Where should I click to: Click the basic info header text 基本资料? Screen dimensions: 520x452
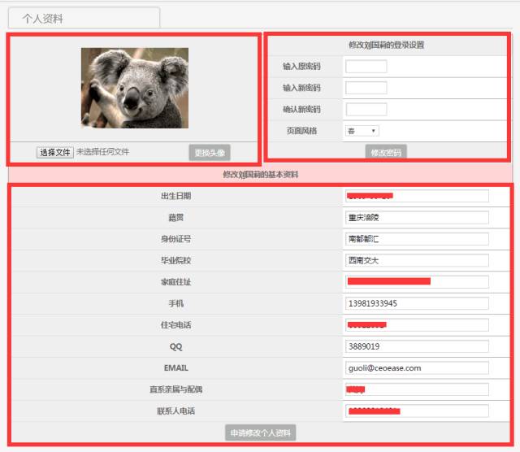[283, 174]
